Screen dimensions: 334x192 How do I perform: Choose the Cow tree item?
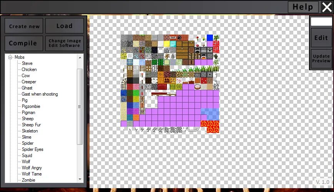point(26,76)
